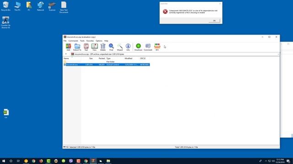Open the New Text Document desktop file

(x=64, y=7)
